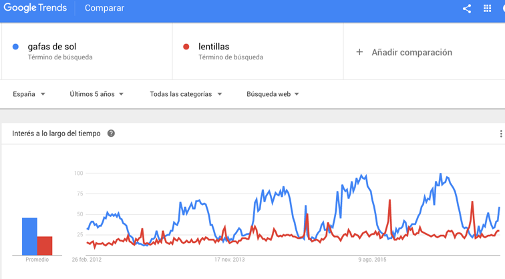
Task: Click the 17 nov. 2013 axis label
Action: tap(229, 260)
